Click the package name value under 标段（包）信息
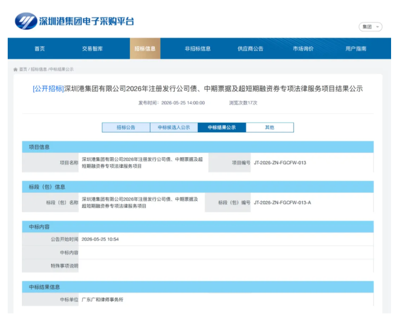The height and width of the screenshot is (332, 397). pos(140,203)
